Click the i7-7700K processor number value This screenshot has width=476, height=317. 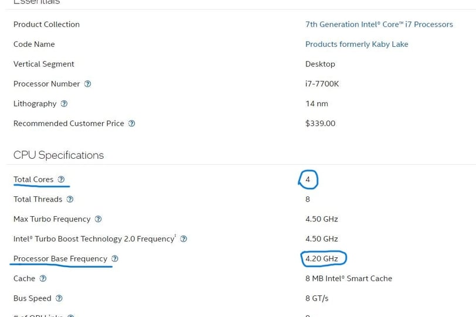[322, 84]
